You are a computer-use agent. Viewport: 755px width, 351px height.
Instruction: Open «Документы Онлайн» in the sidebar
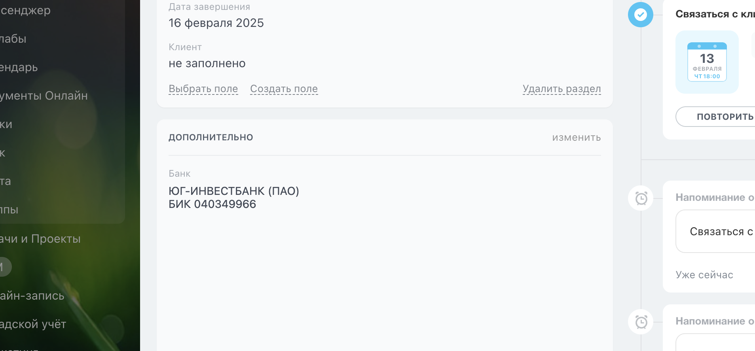[44, 96]
